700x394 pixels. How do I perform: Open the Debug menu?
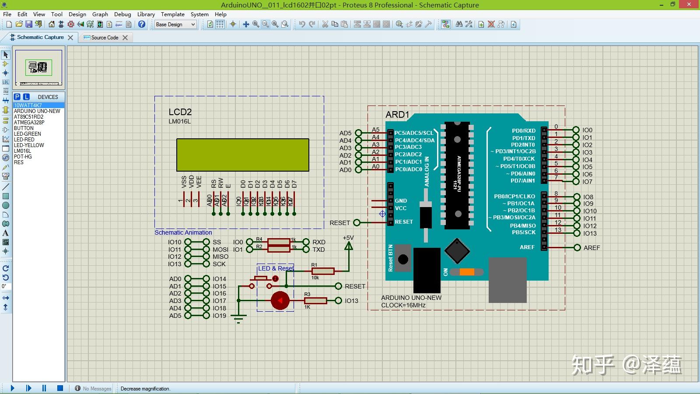(x=122, y=14)
